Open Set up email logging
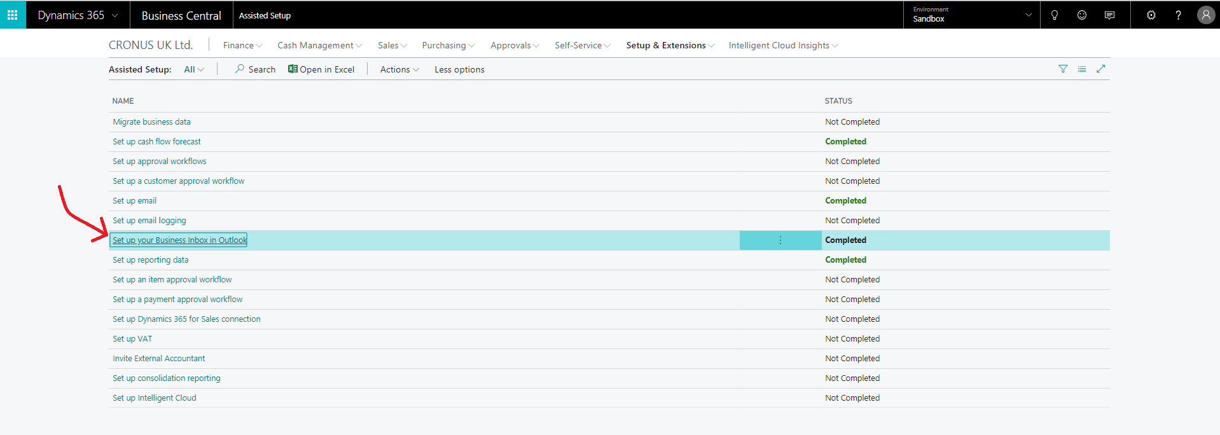 pos(149,221)
